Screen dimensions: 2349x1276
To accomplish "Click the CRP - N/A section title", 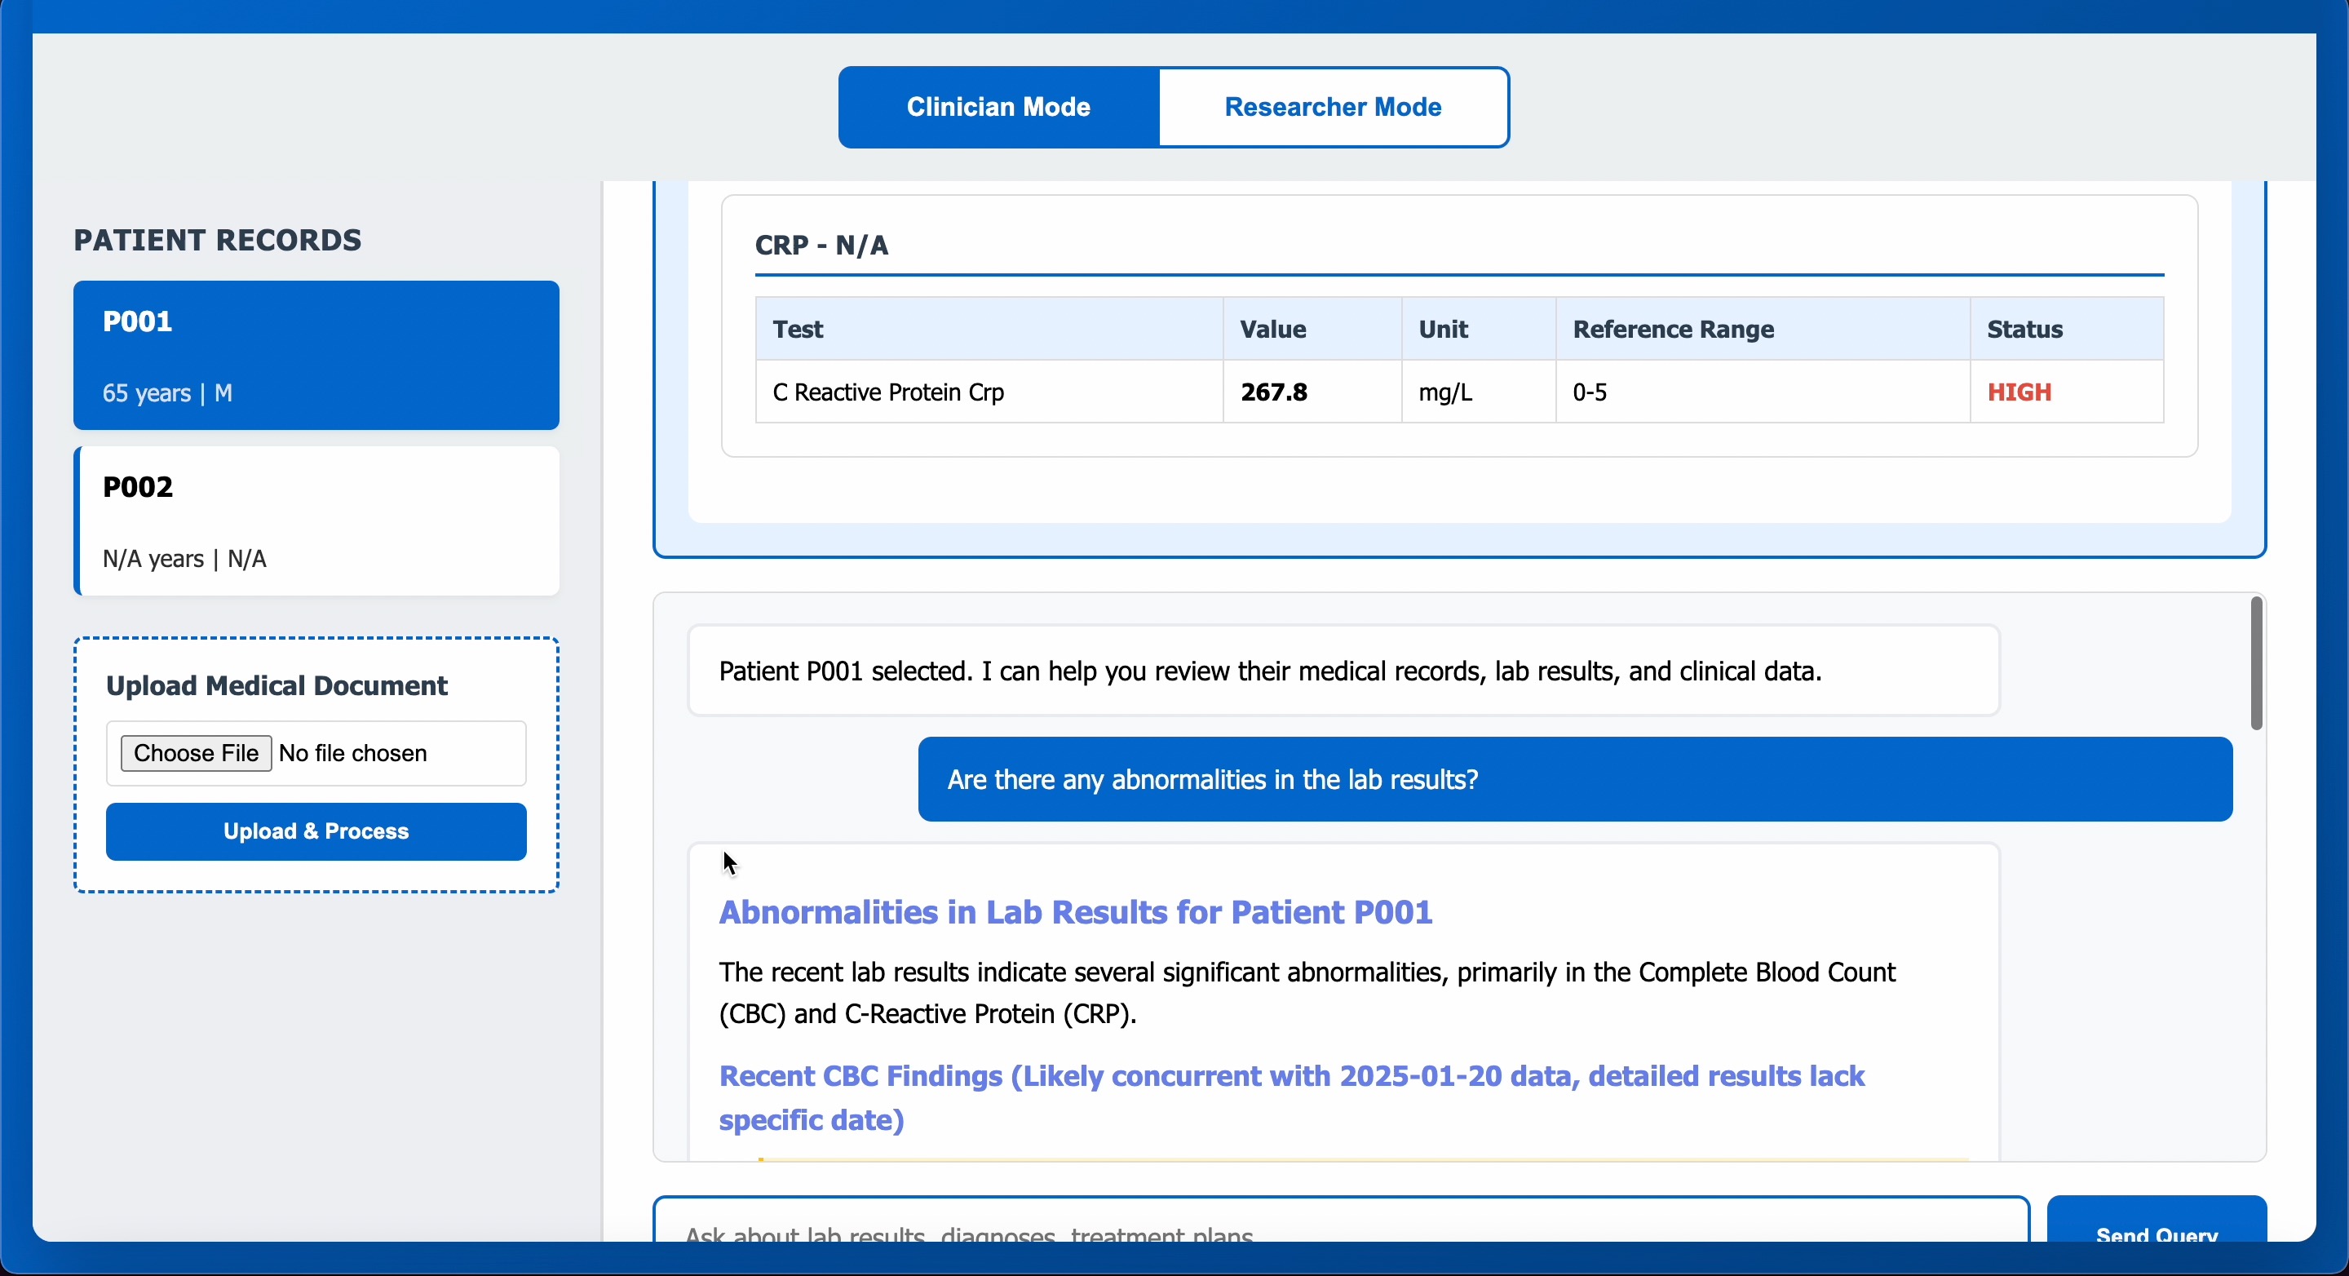I will tap(821, 245).
